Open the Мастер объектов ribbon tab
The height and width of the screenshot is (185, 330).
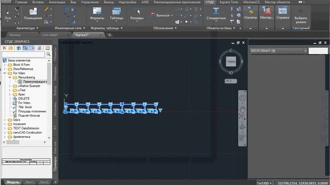277,2
